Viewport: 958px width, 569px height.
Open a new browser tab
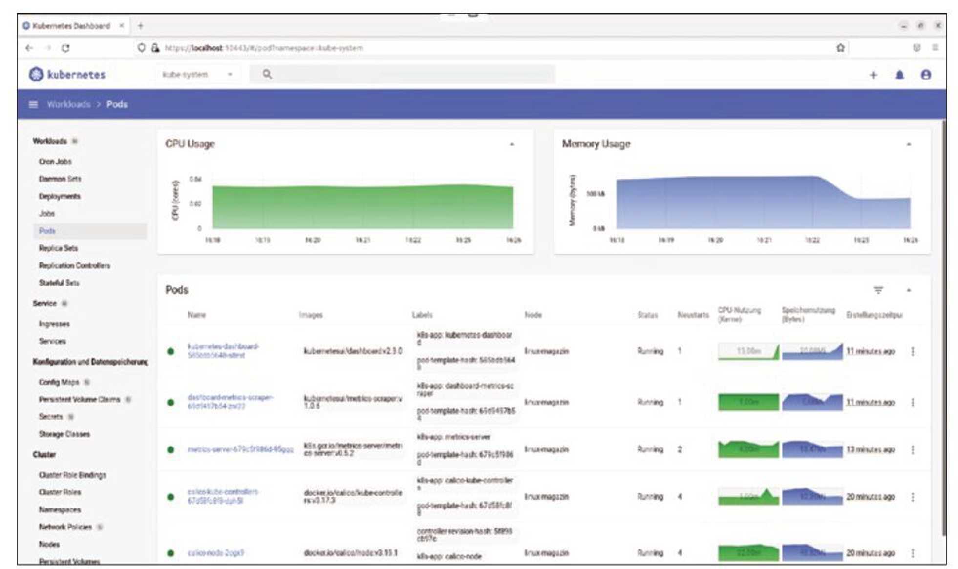pyautogui.click(x=141, y=26)
